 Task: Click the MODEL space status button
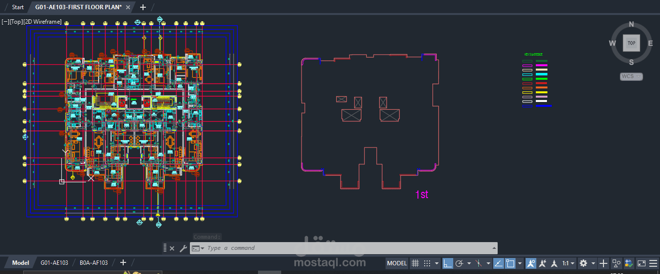coord(397,263)
